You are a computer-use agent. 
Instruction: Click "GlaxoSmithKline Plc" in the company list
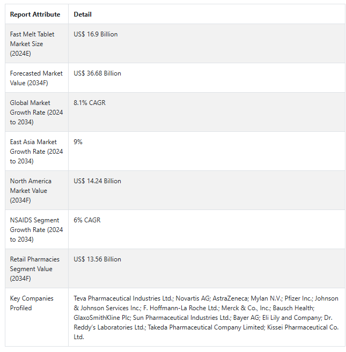102,318
